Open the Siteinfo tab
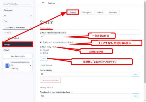Image resolution: width=146 pixels, height=102 pixels. [100, 12]
